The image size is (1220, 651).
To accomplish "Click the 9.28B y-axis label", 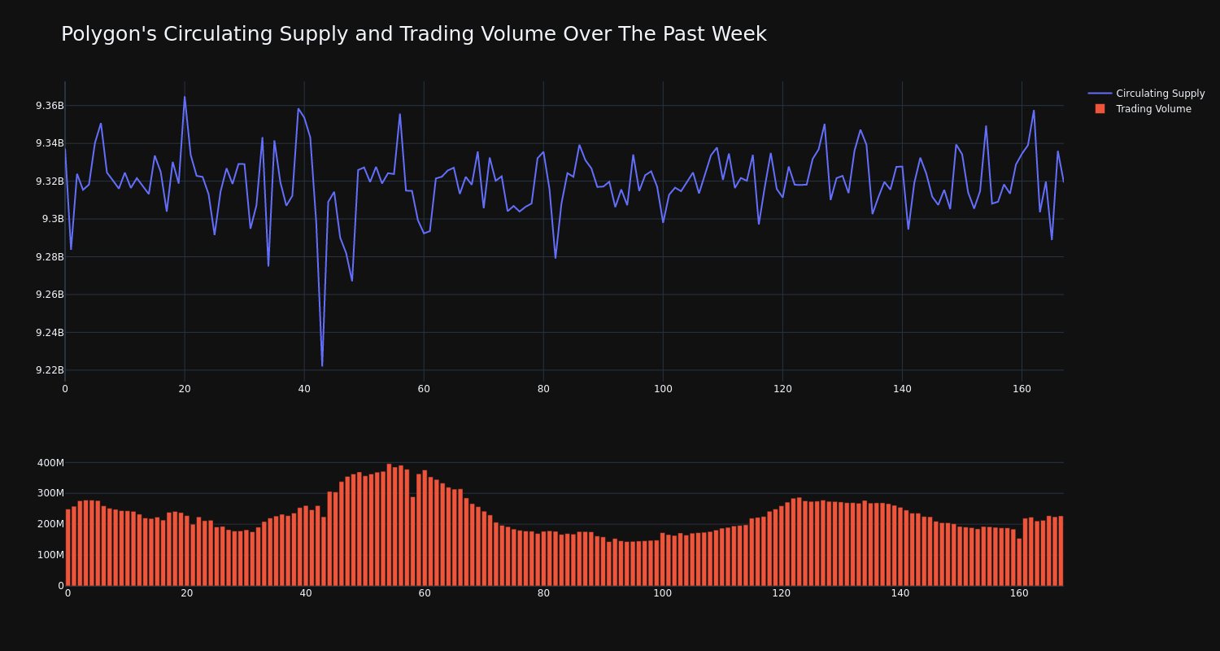I will pos(50,257).
